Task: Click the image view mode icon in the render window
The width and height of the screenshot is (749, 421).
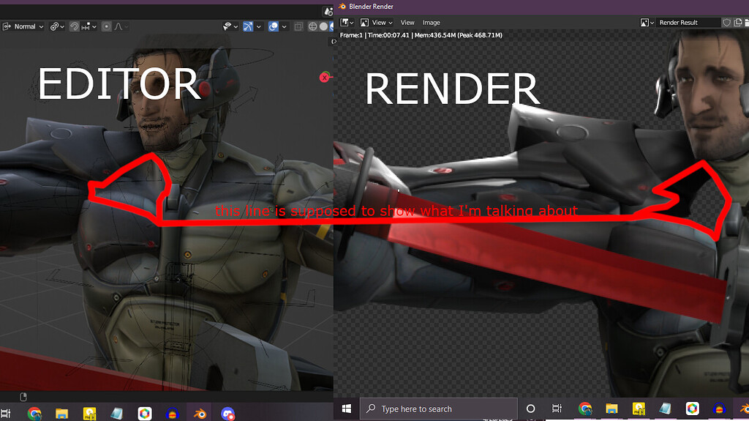Action: (364, 23)
